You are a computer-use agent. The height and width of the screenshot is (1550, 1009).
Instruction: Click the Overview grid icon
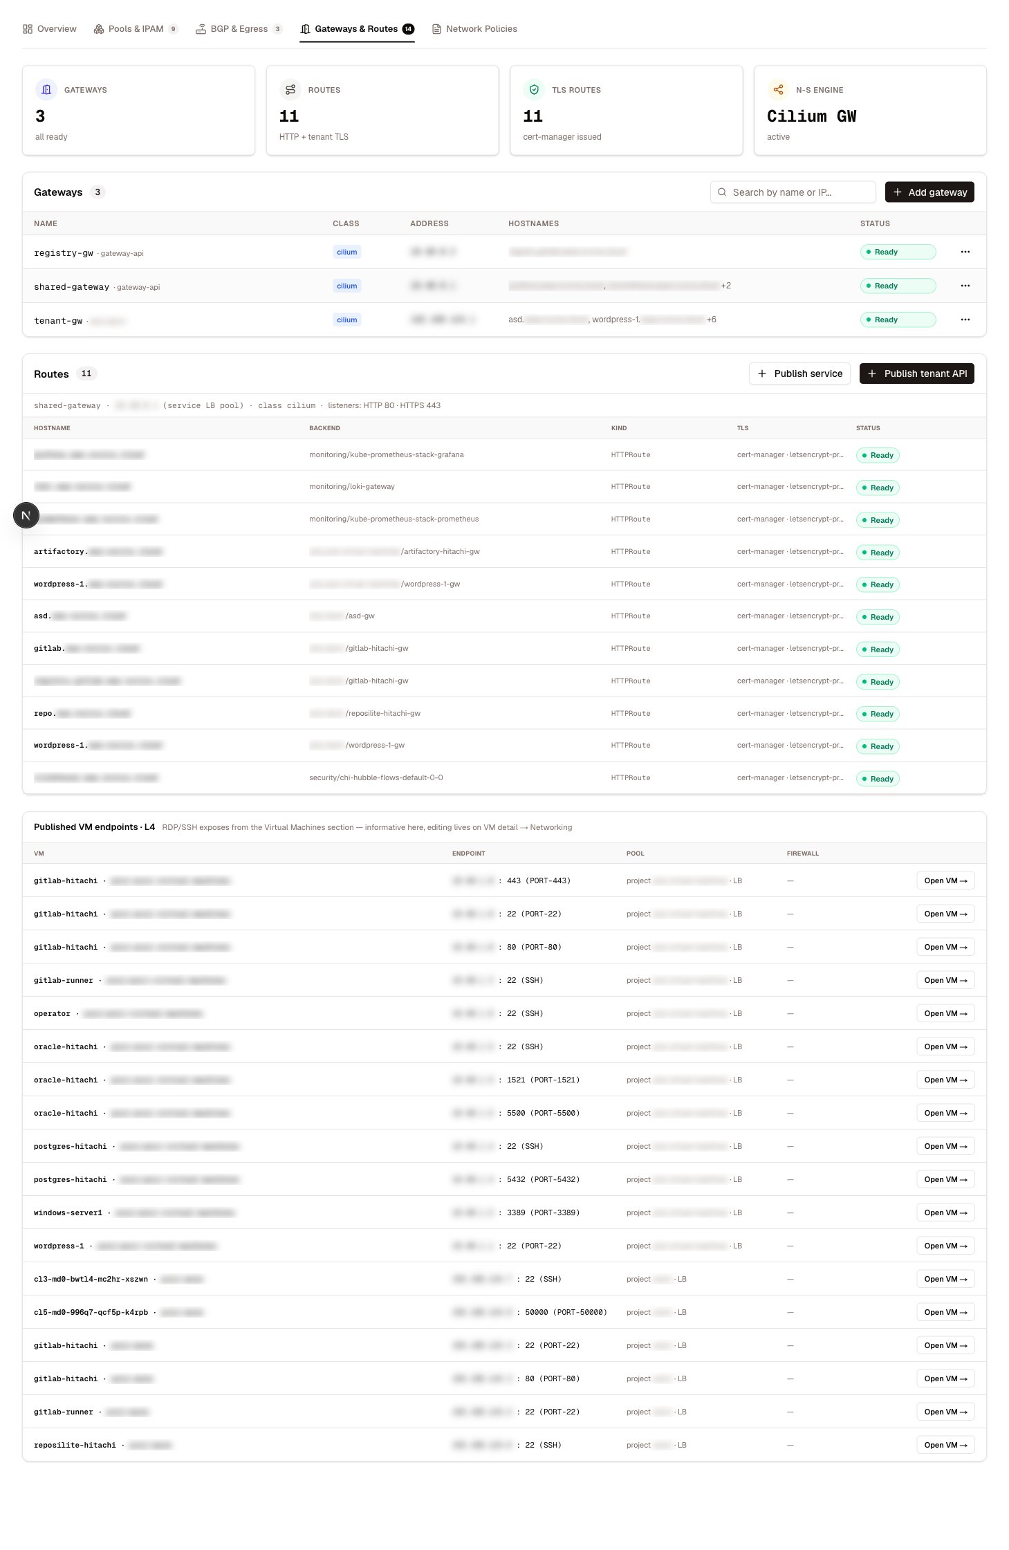coord(28,29)
